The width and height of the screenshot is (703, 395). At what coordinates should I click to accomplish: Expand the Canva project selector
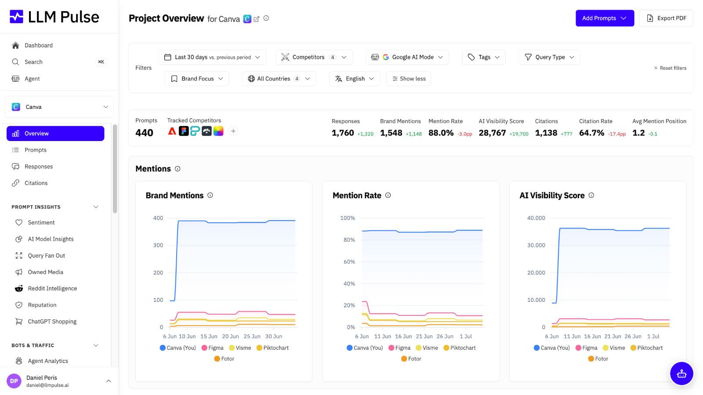click(59, 107)
